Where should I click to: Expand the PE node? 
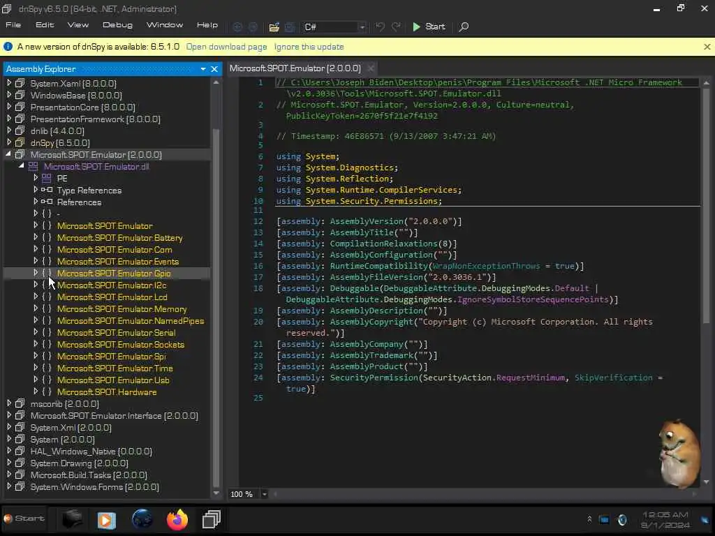pyautogui.click(x=36, y=178)
